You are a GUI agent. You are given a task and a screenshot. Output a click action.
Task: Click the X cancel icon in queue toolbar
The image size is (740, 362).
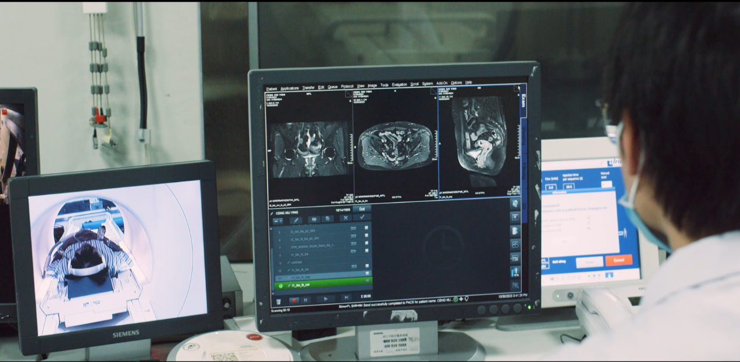pos(346,218)
